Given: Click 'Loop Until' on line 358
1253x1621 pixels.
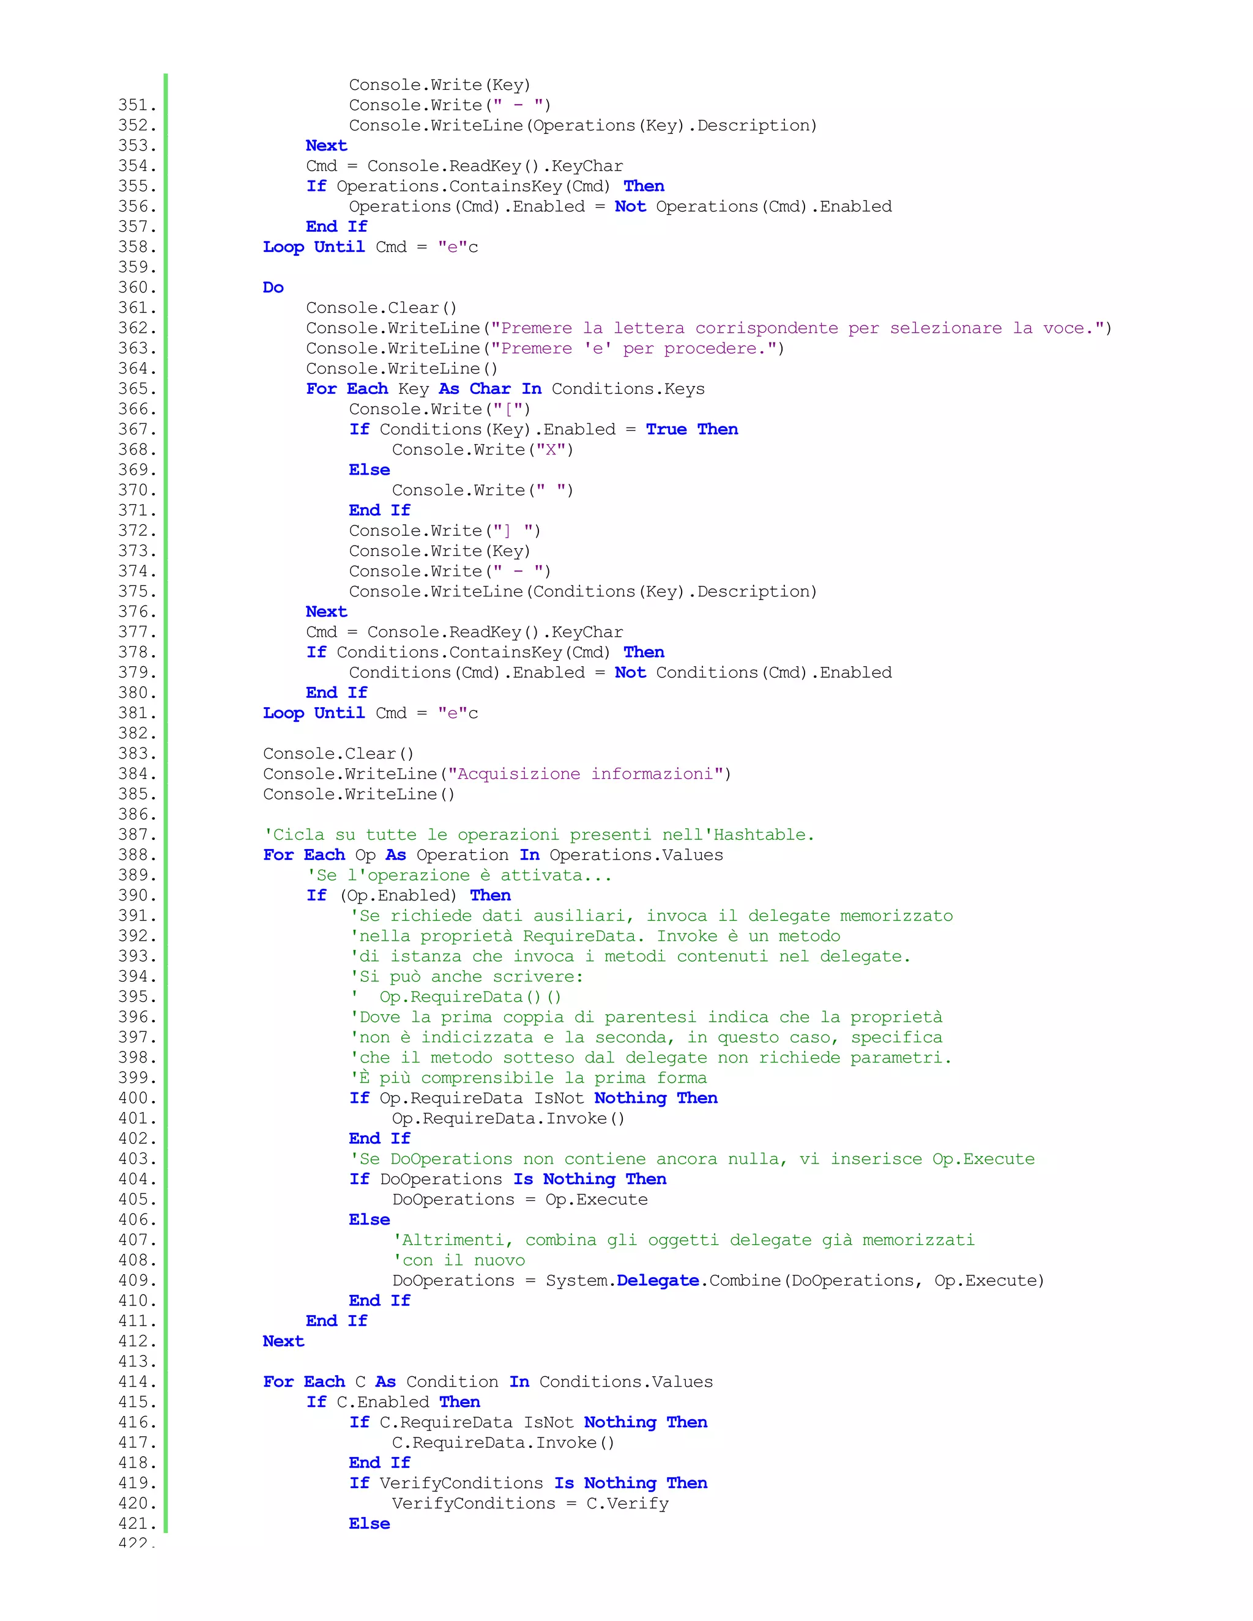Looking at the screenshot, I should 314,247.
